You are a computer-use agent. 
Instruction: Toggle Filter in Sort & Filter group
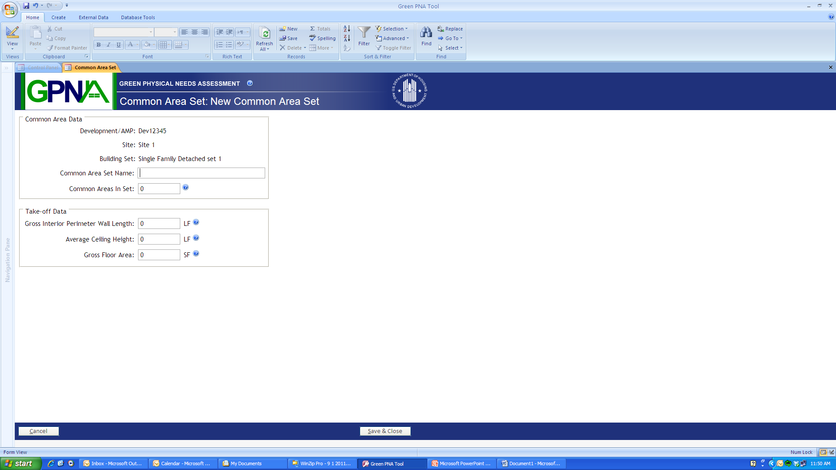(x=393, y=48)
